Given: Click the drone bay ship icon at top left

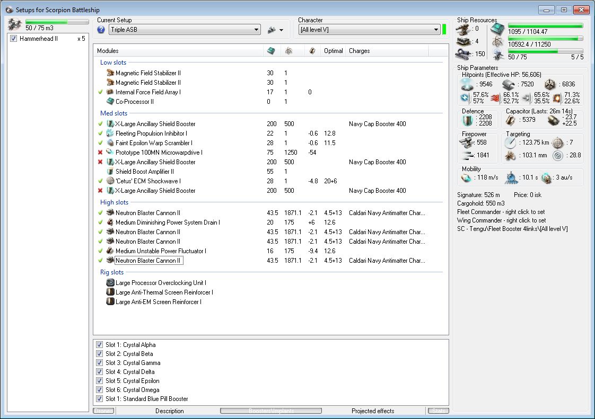Looking at the screenshot, I should click(15, 24).
